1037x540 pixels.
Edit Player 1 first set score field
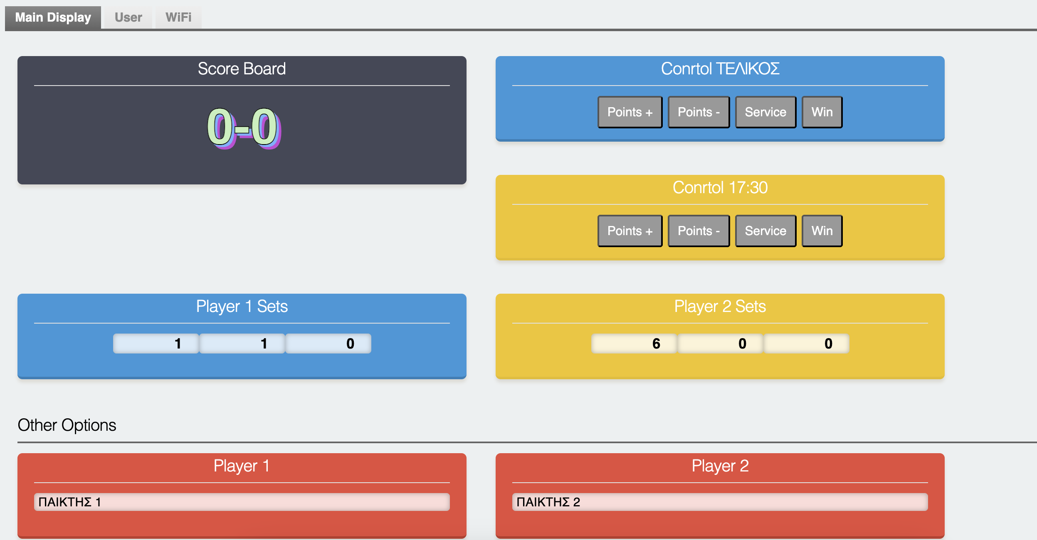click(x=156, y=344)
